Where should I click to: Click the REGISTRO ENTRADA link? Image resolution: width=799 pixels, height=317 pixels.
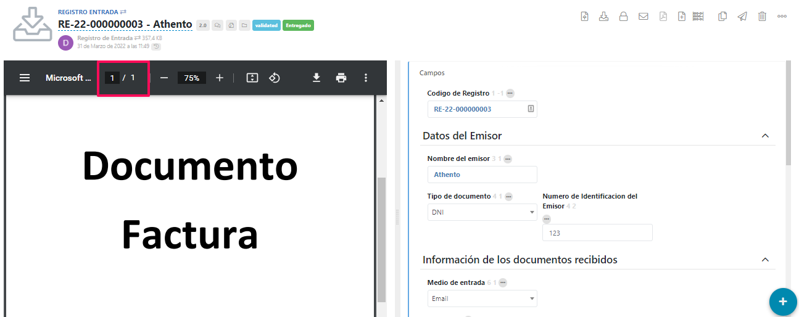(x=88, y=12)
